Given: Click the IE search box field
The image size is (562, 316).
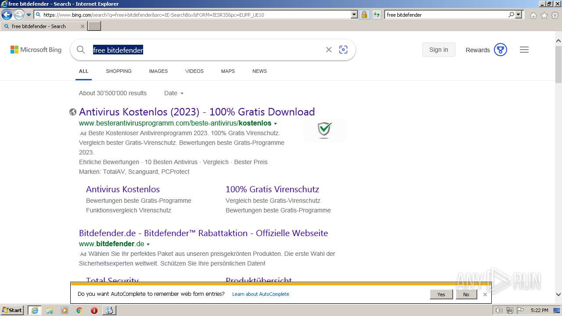Looking at the screenshot, I should [x=446, y=15].
